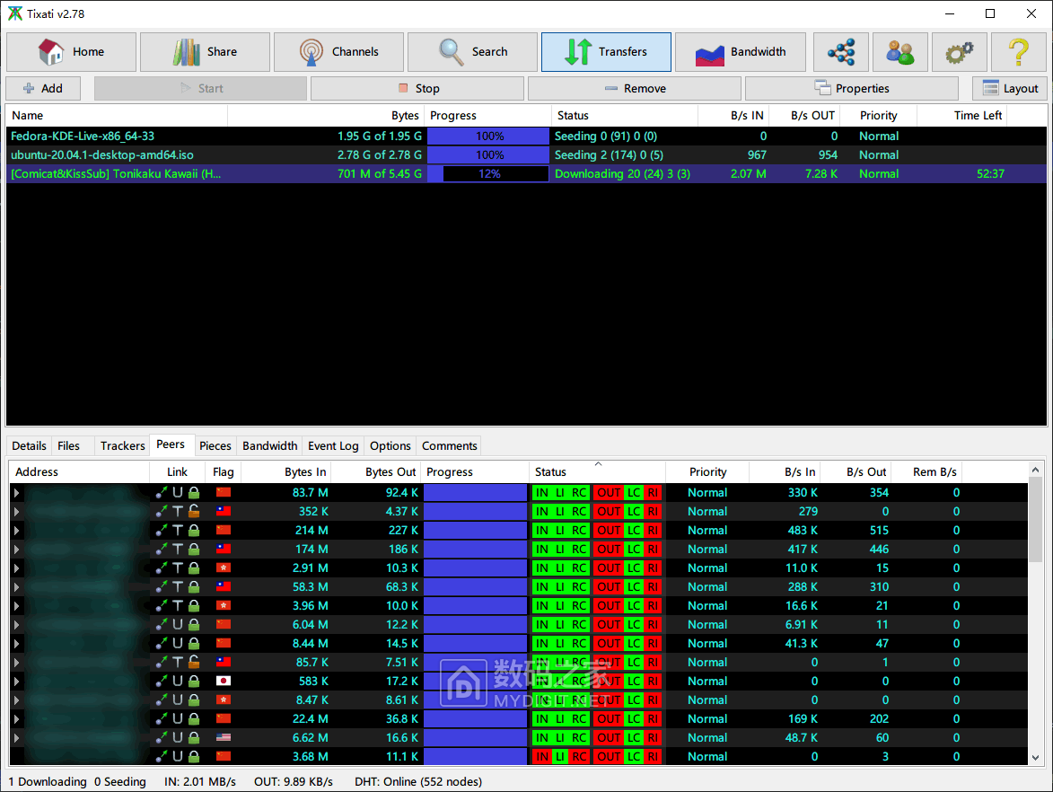Open the Search section
This screenshot has height=792, width=1053.
point(472,52)
